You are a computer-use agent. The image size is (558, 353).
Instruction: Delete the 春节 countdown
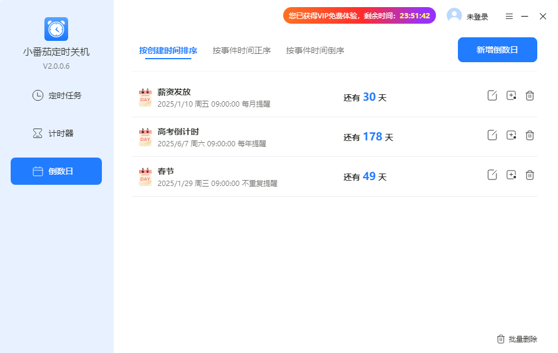(530, 175)
